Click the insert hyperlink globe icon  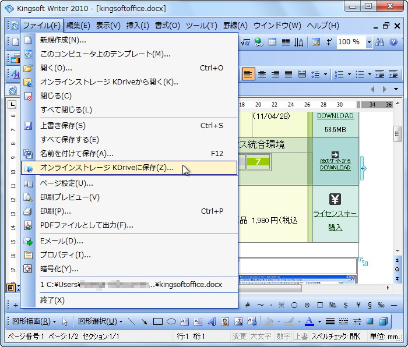click(259, 42)
